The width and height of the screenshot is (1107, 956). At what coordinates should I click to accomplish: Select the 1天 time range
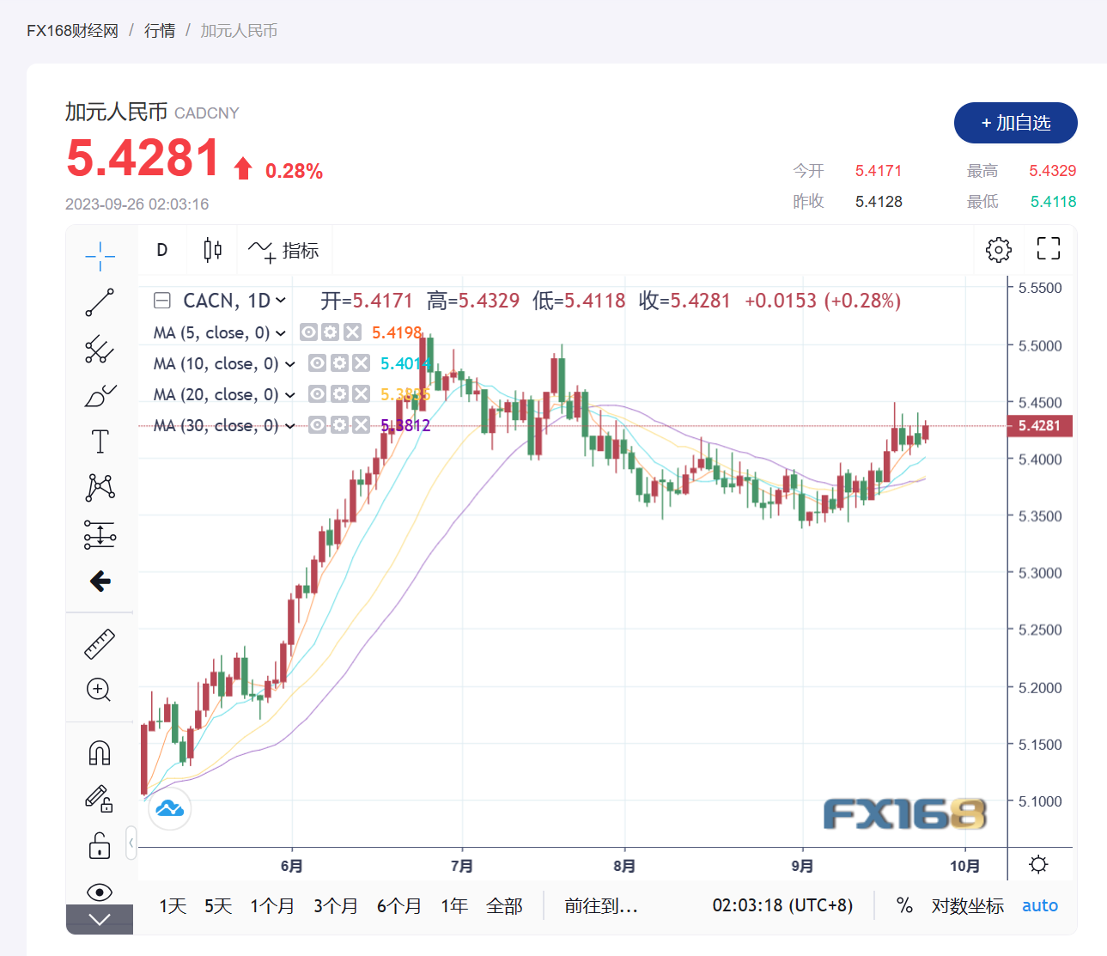pos(173,905)
